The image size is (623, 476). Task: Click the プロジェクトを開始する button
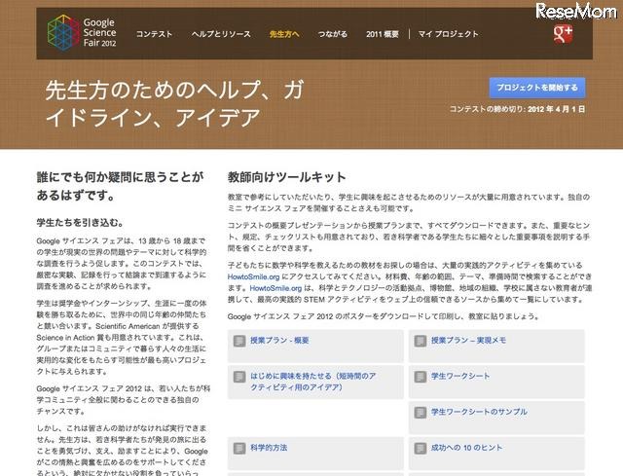pos(537,88)
